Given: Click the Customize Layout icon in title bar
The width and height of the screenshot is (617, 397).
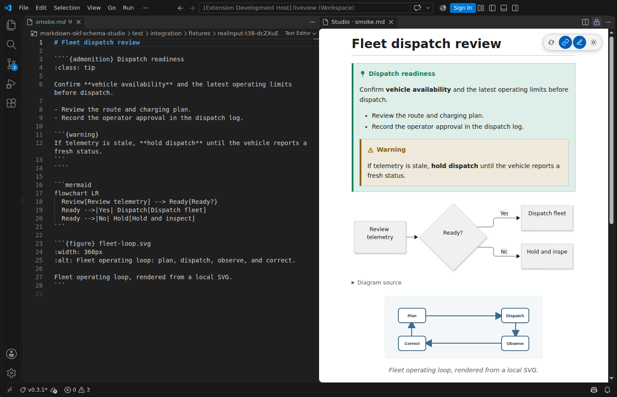Looking at the screenshot, I should pyautogui.click(x=481, y=8).
